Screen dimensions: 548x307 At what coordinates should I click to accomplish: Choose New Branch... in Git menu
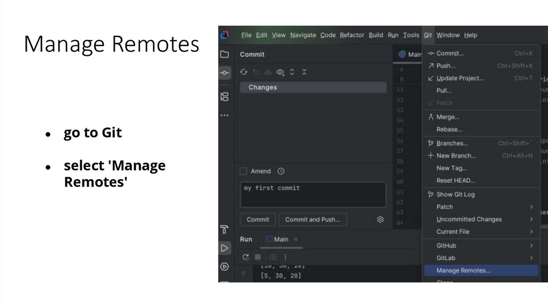[481, 156]
